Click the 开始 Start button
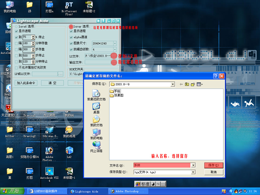 [12, 191]
